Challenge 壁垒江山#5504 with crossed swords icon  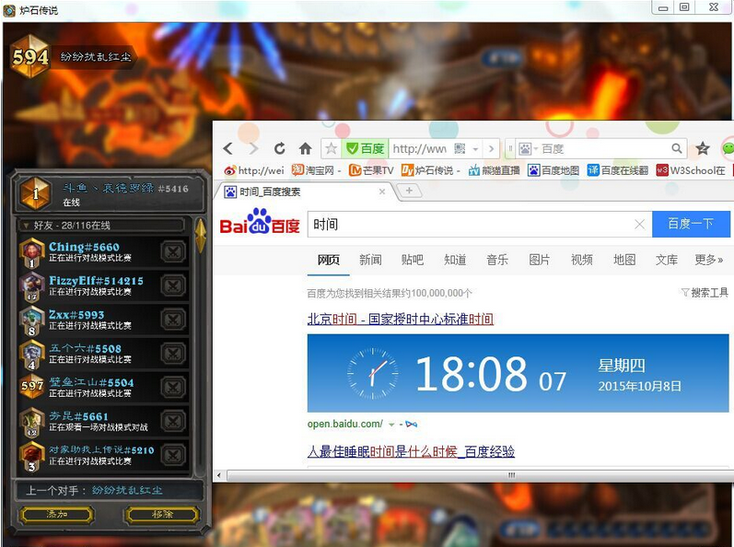point(173,387)
